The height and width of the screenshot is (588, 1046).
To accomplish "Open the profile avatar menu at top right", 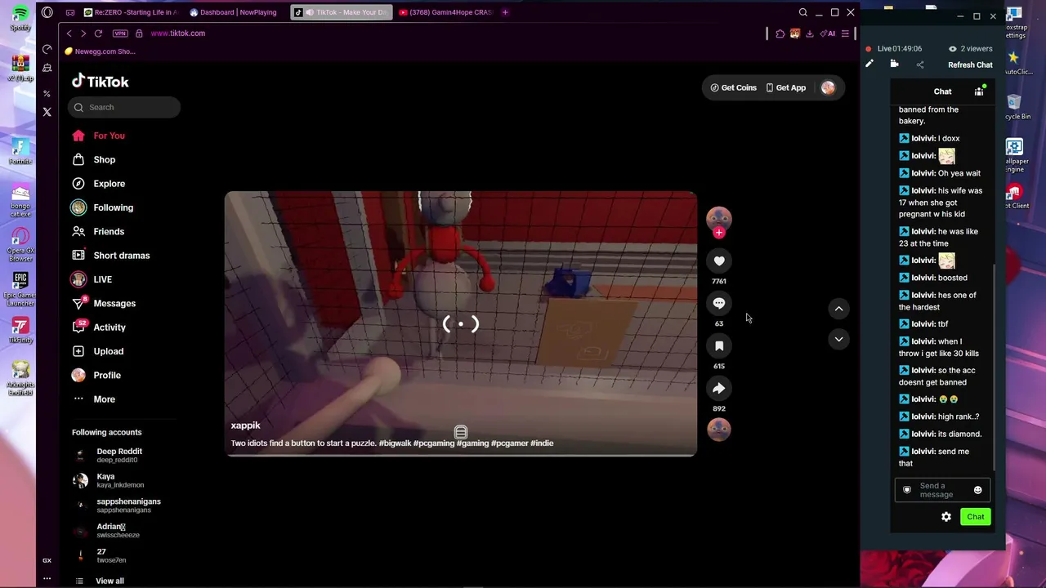I will [828, 87].
